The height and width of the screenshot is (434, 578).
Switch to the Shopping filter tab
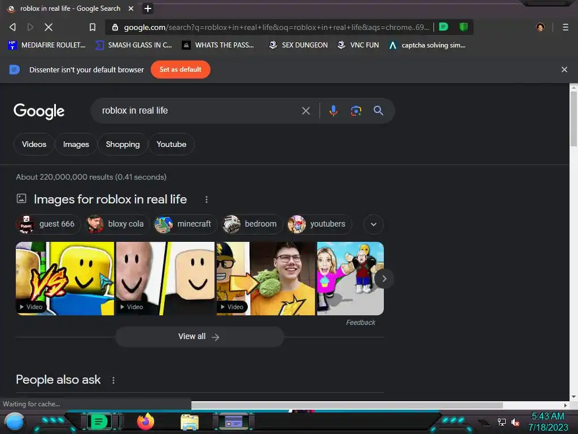122,144
